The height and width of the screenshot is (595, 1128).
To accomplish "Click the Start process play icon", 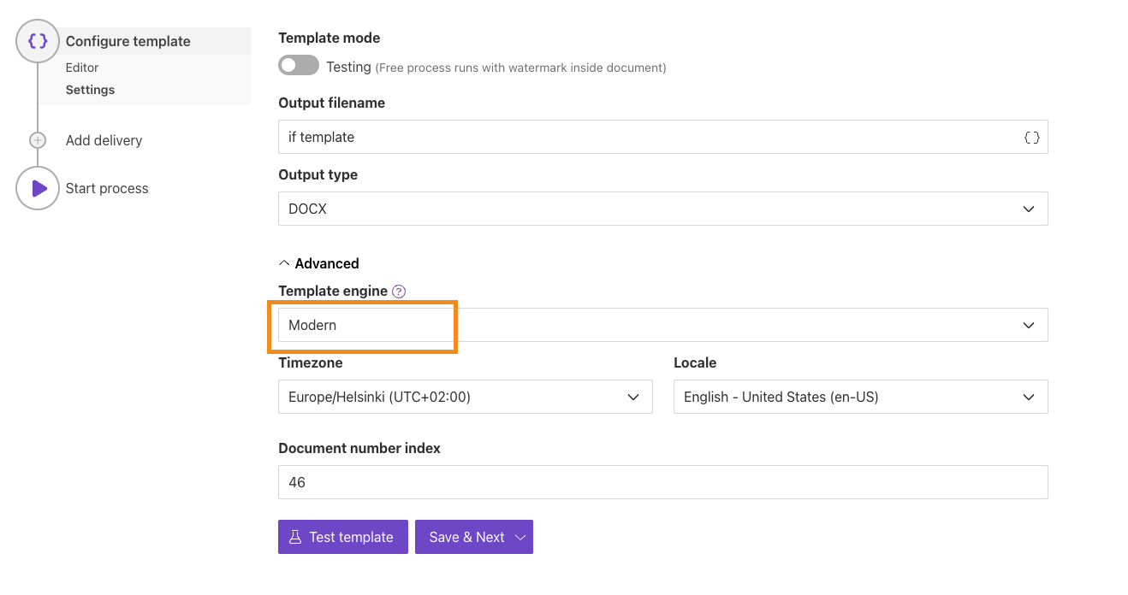I will click(38, 188).
